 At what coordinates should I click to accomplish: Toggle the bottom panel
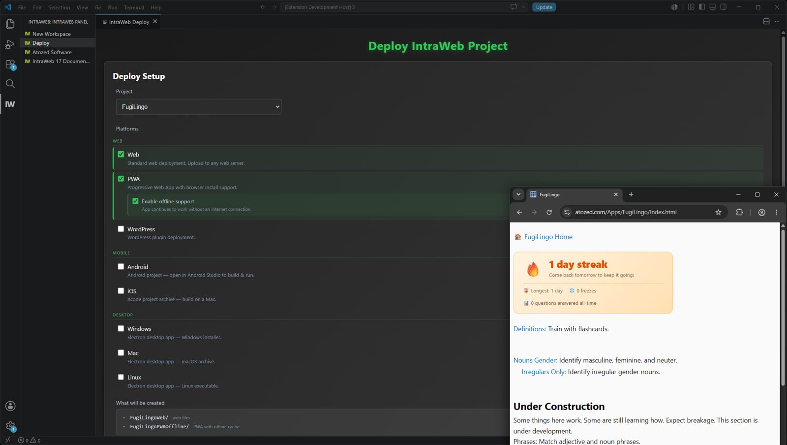click(x=713, y=7)
